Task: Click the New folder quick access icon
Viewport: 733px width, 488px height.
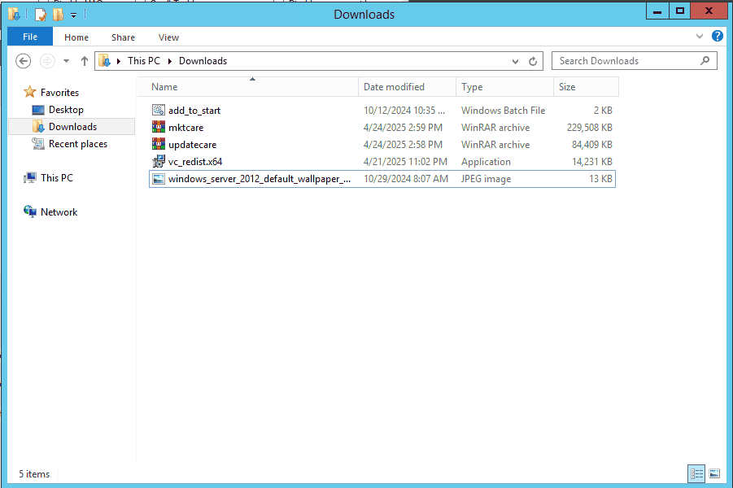Action: [58, 15]
